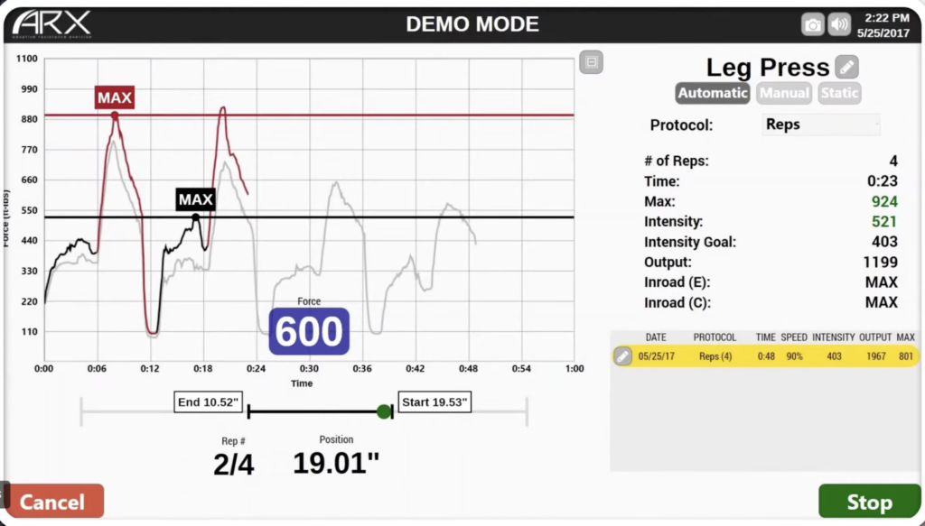Viewport: 925px width, 526px height.
Task: Collapse the chart using the top-right graph icon
Action: click(x=592, y=62)
